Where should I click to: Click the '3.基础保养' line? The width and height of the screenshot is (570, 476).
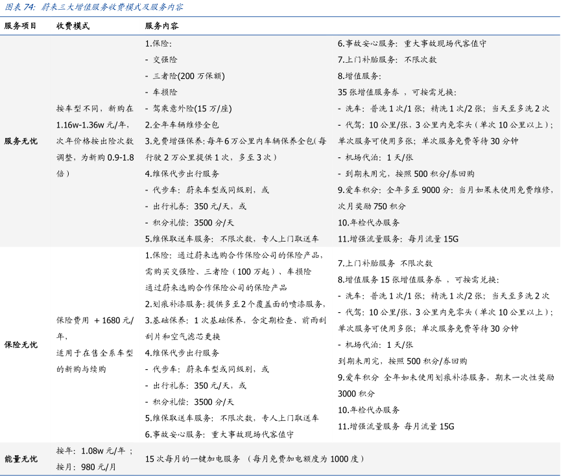pos(235,320)
